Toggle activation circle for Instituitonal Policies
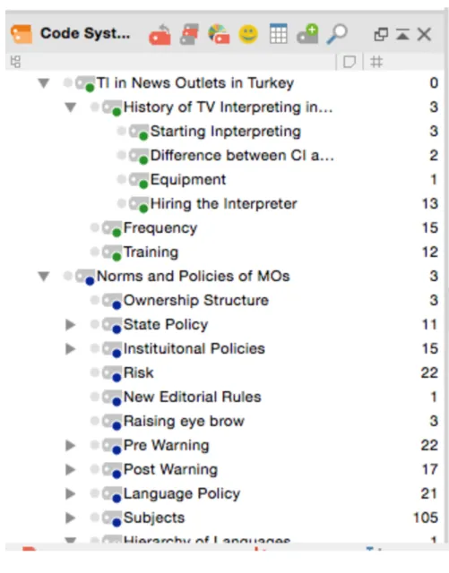Viewport: 449px width, 573px height. click(95, 347)
